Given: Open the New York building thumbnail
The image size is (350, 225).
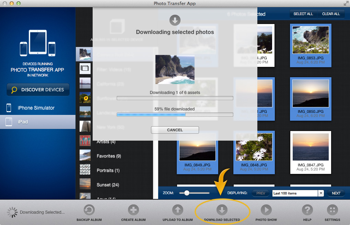Looking at the screenshot, I should (x=85, y=126).
